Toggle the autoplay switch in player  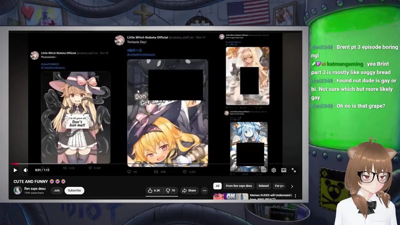[253, 170]
